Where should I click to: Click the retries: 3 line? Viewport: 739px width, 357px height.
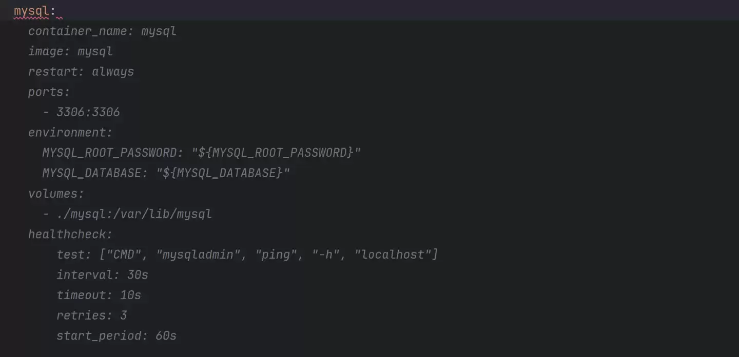91,316
